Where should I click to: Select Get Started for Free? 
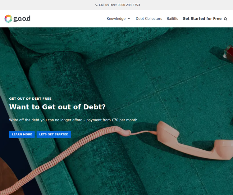(x=202, y=19)
